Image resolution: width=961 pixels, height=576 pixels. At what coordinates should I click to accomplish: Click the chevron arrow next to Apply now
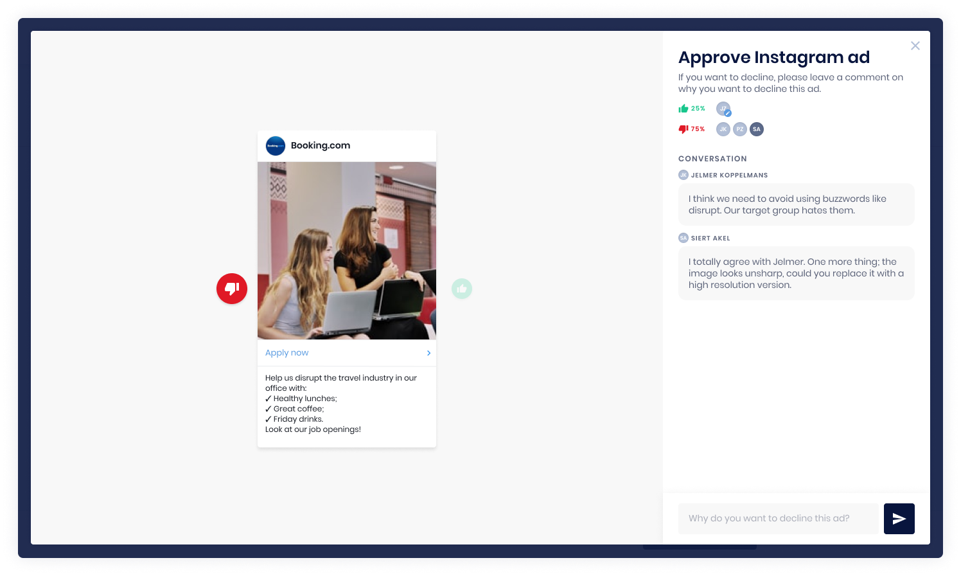428,353
